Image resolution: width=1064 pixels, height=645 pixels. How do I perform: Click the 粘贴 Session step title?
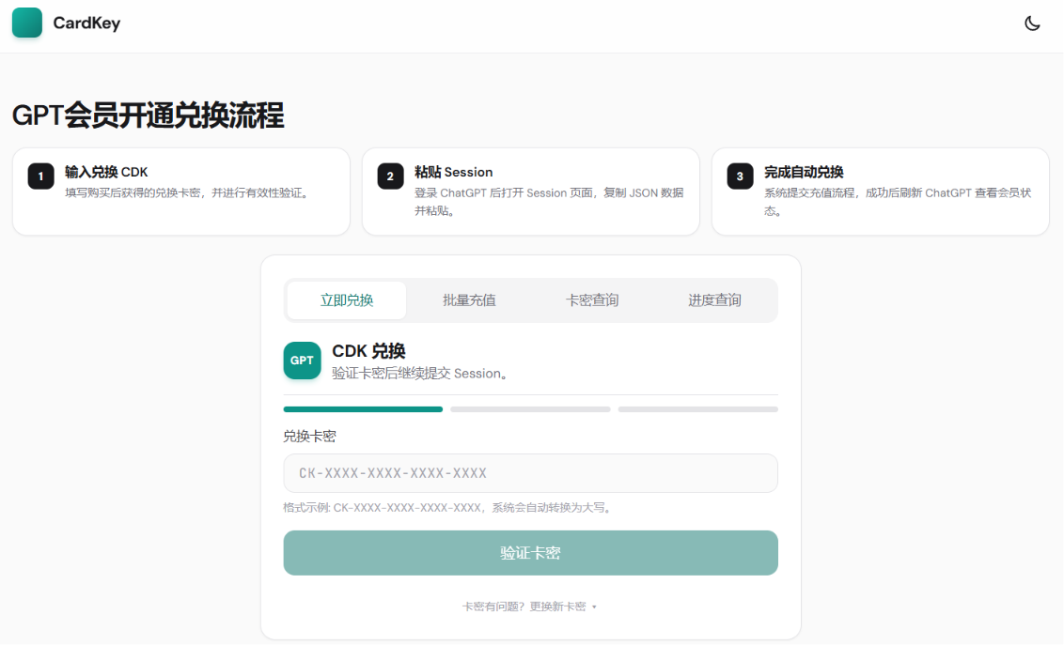coord(454,172)
